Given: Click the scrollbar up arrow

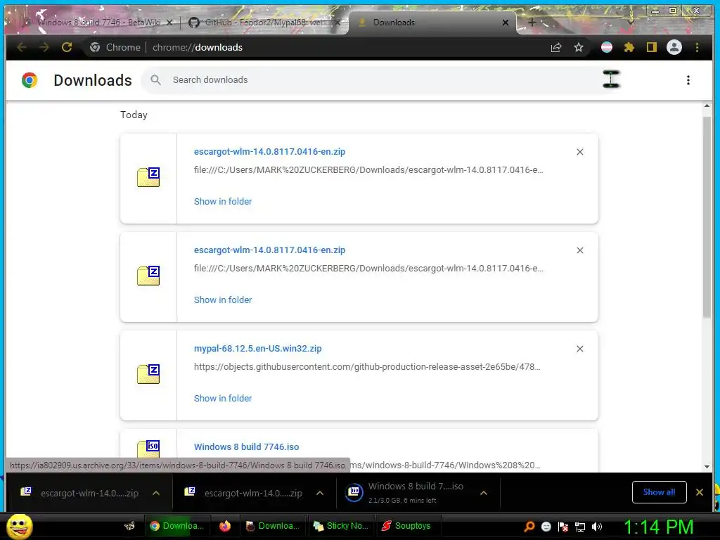Looking at the screenshot, I should [x=707, y=106].
